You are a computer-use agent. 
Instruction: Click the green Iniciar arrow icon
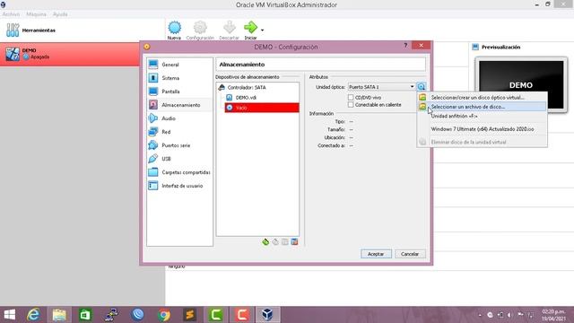coord(250,28)
